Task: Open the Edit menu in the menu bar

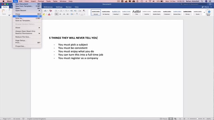Action: [21, 1]
